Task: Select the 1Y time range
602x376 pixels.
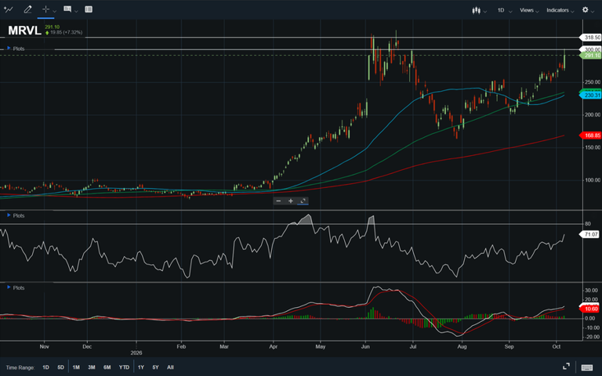Action: point(141,367)
